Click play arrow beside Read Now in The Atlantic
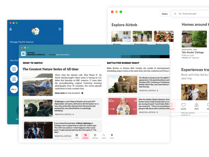 pos(82,93)
